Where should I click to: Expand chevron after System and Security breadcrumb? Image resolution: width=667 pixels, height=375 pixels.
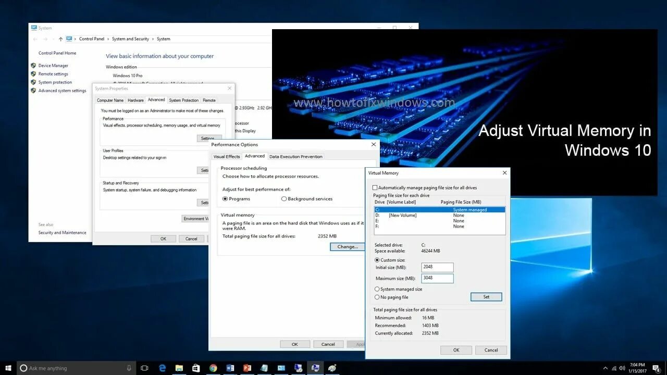[153, 39]
